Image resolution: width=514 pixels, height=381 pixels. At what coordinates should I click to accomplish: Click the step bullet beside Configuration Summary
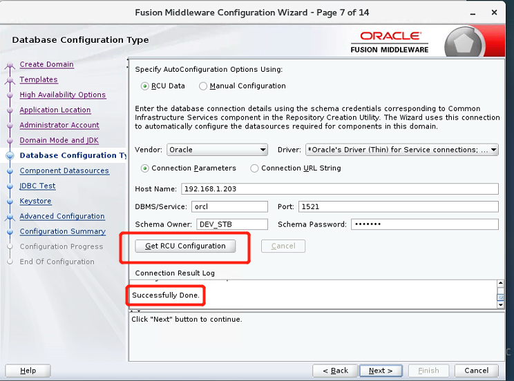coord(10,231)
